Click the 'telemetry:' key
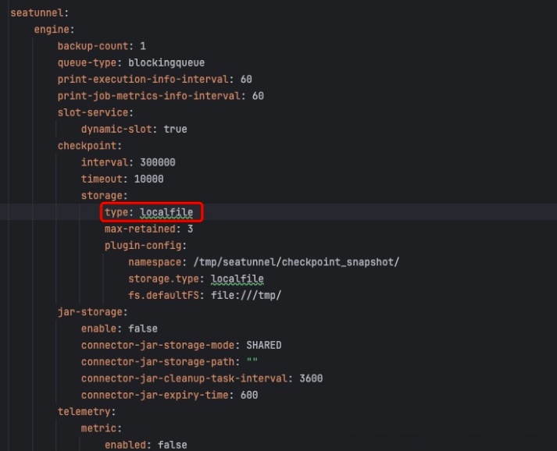The height and width of the screenshot is (451, 557). (x=87, y=412)
